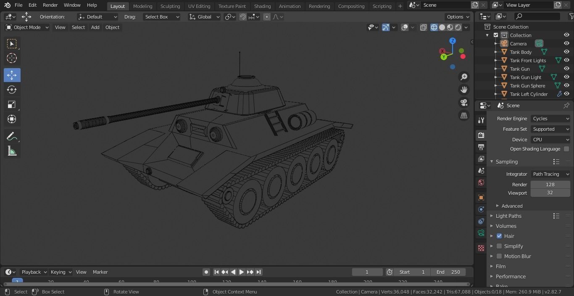The image size is (574, 296).
Task: Enable the Motion Blur checkbox
Action: pyautogui.click(x=499, y=256)
